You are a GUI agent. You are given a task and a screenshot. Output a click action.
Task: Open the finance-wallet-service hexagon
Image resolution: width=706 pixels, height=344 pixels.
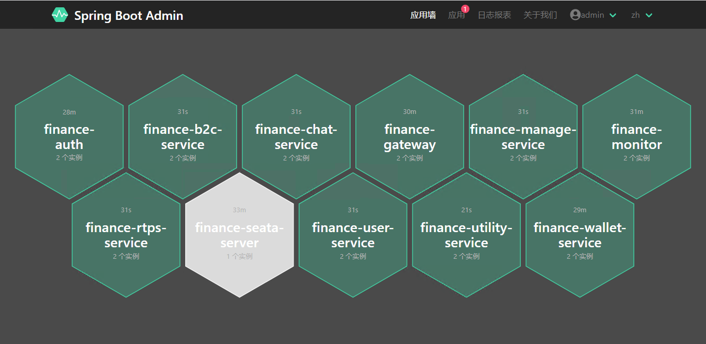tap(580, 235)
